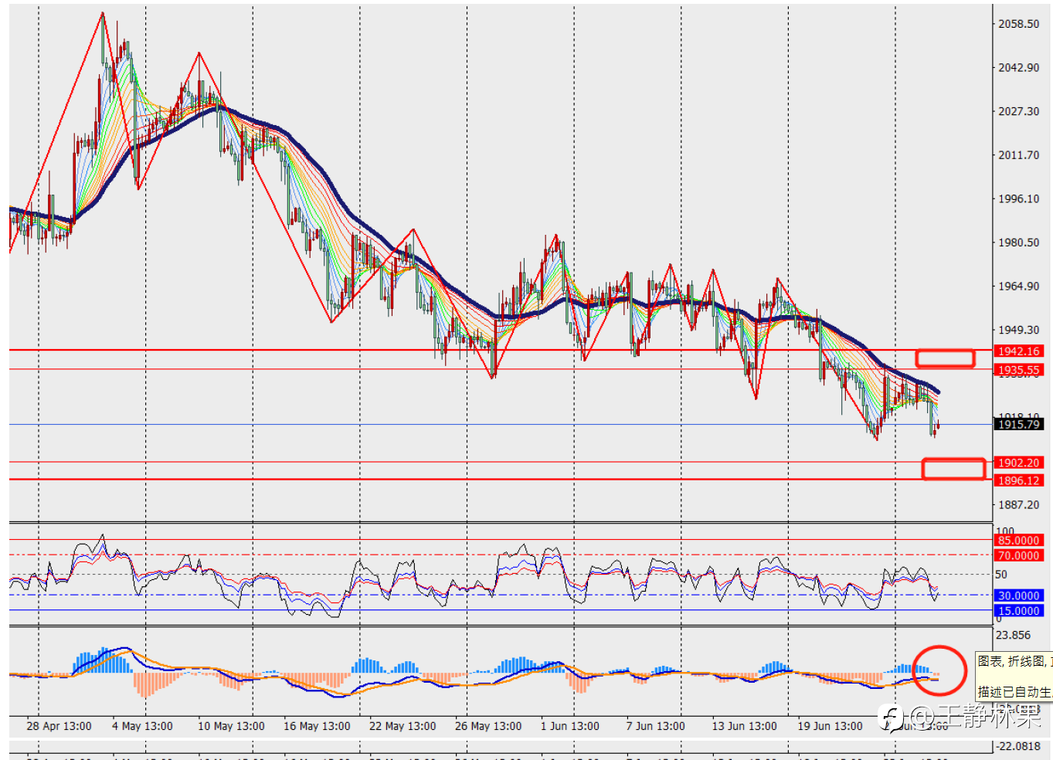Click the 图表, 折线图 tooltip text
The width and height of the screenshot is (1053, 760).
(1014, 662)
